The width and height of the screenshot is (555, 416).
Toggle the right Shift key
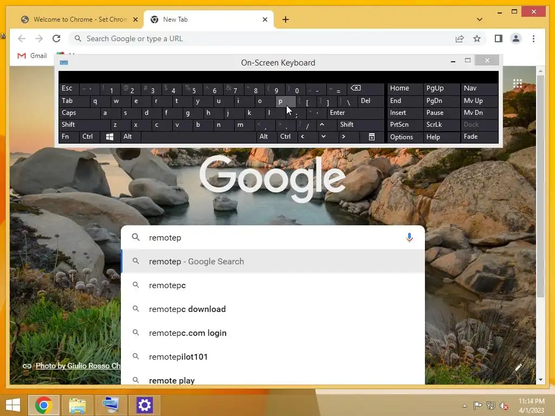click(x=360, y=125)
